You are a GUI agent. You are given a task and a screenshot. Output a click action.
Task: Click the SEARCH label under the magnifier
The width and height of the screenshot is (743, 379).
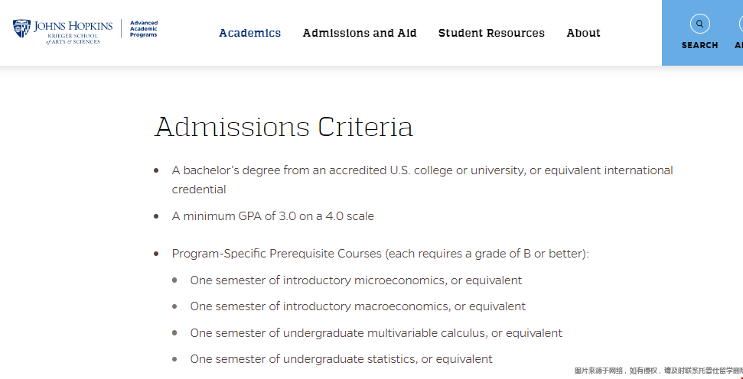pos(699,45)
